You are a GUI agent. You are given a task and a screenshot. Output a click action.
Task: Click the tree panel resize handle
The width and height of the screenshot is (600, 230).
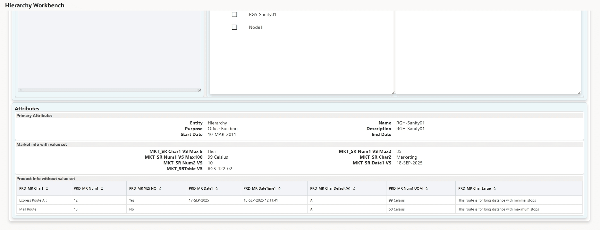(393, 92)
